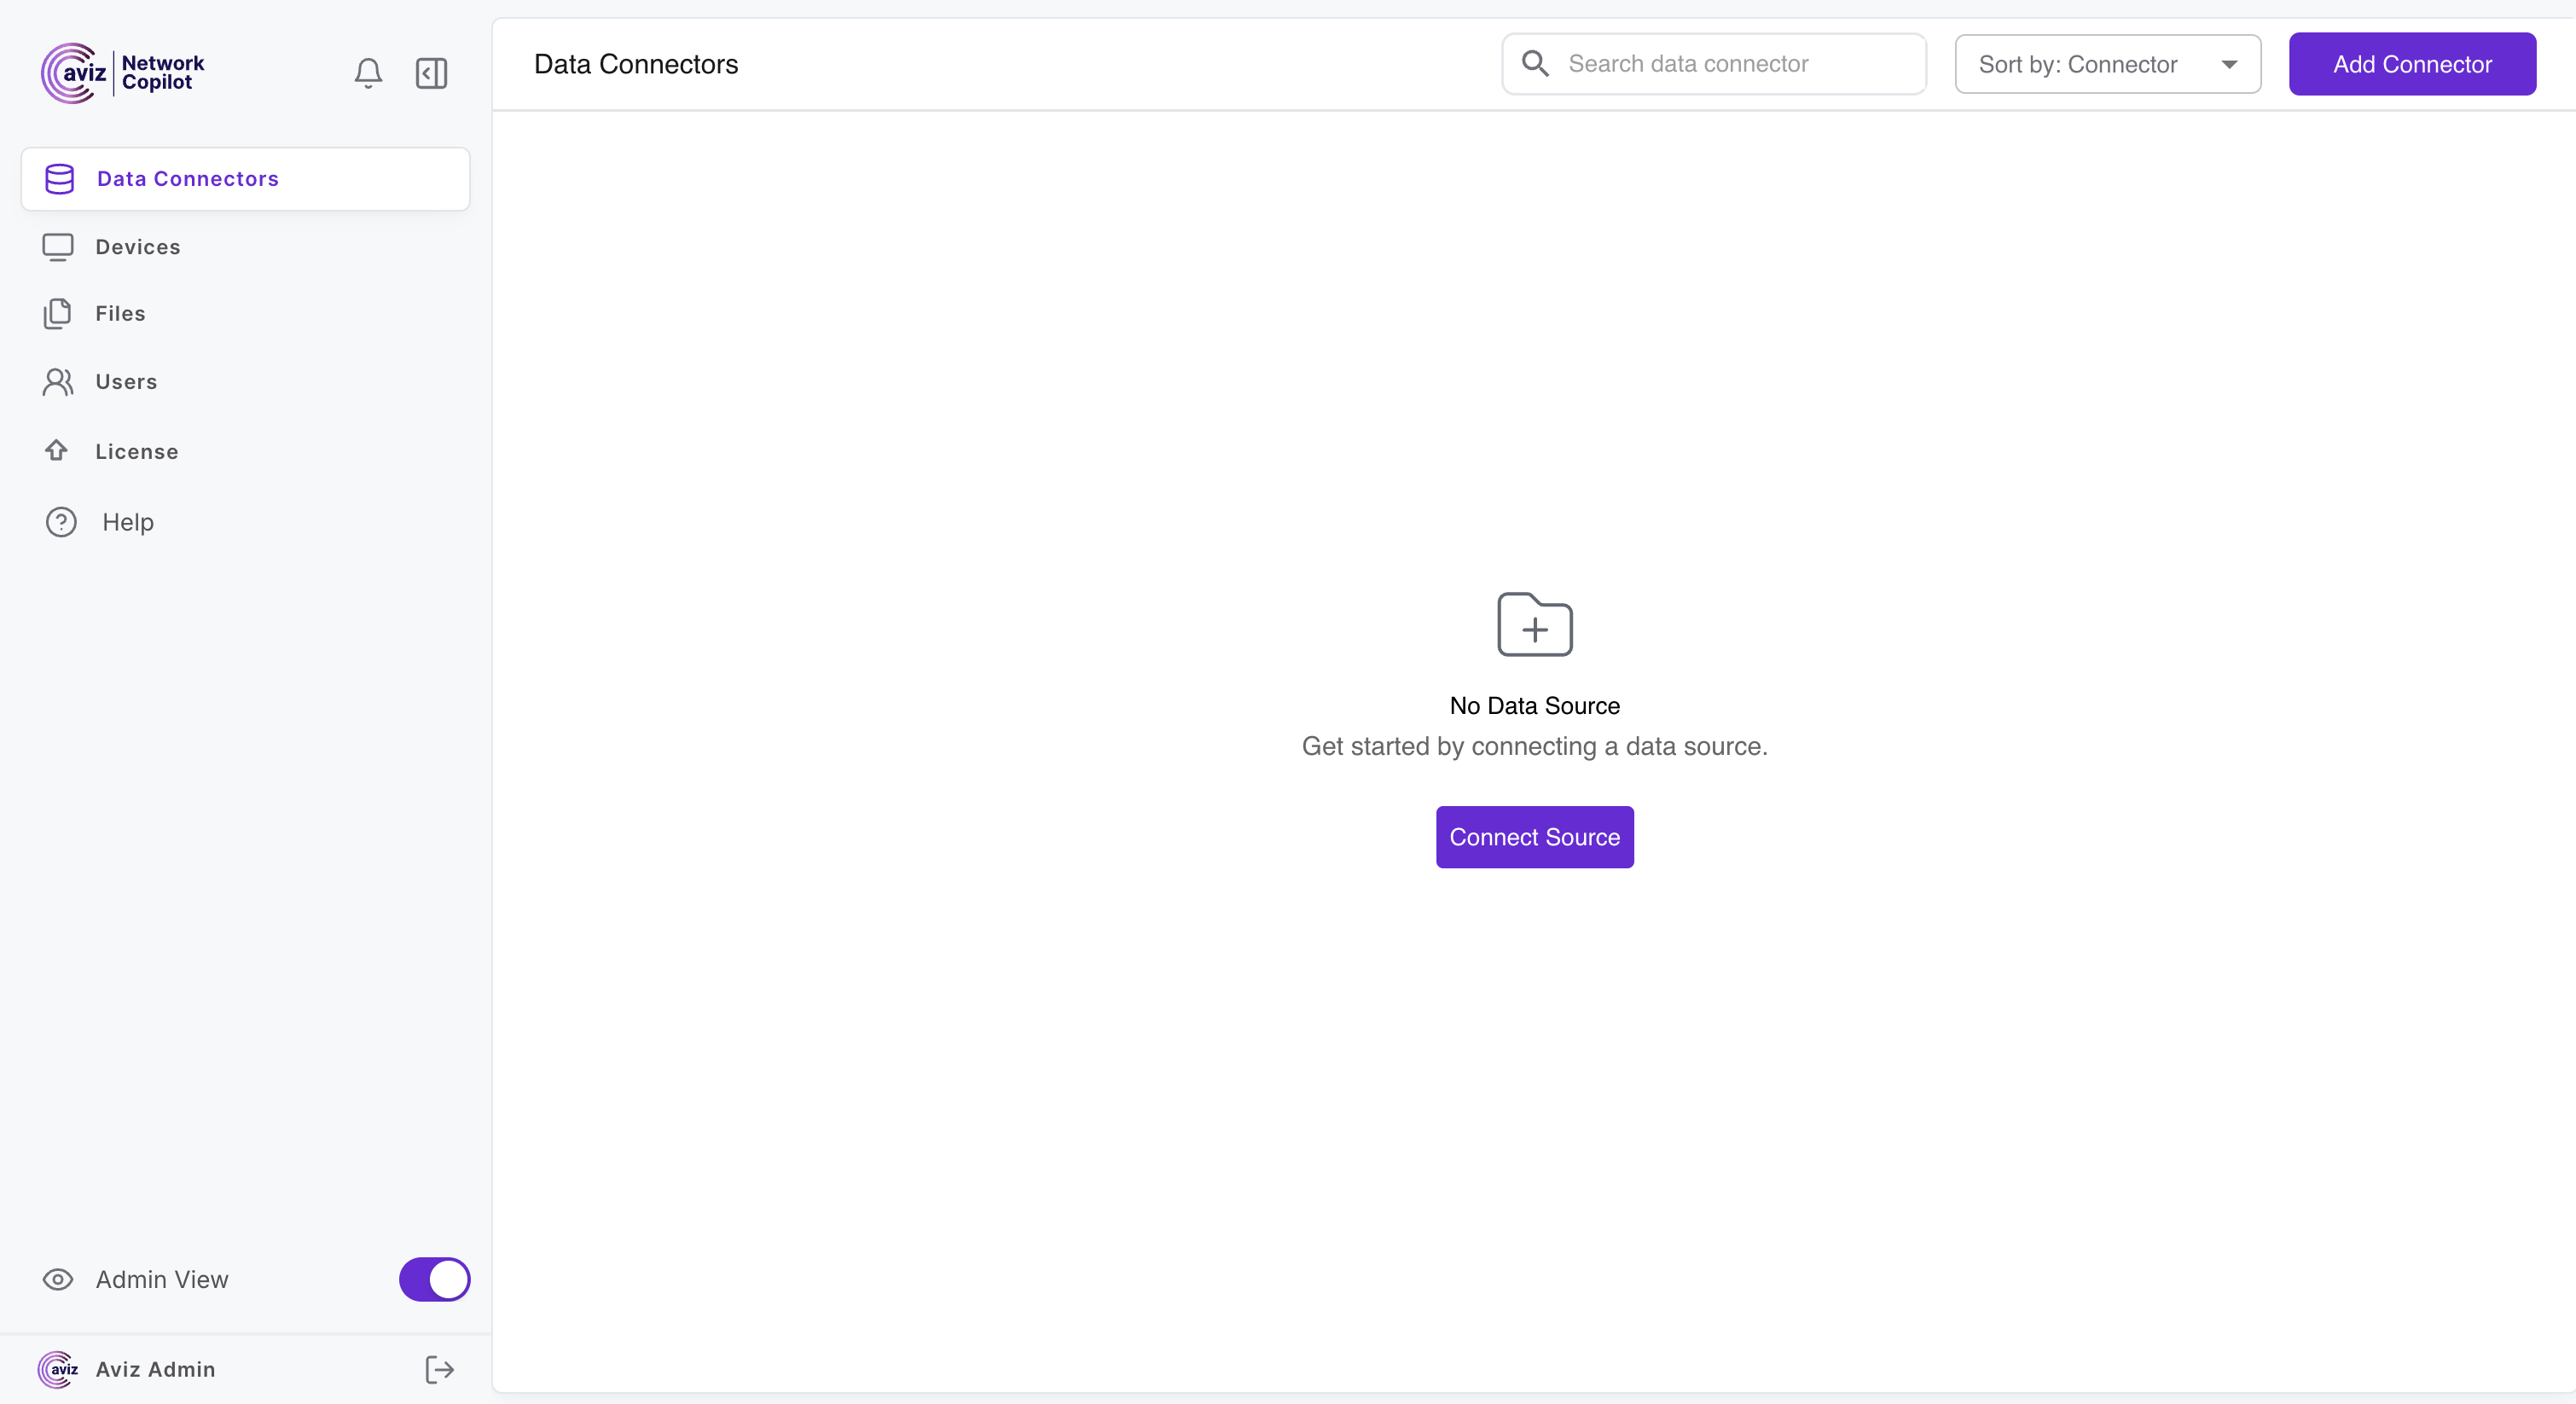Screen dimensions: 2576x1404
Task: Select License in the sidebar
Action: 137,452
